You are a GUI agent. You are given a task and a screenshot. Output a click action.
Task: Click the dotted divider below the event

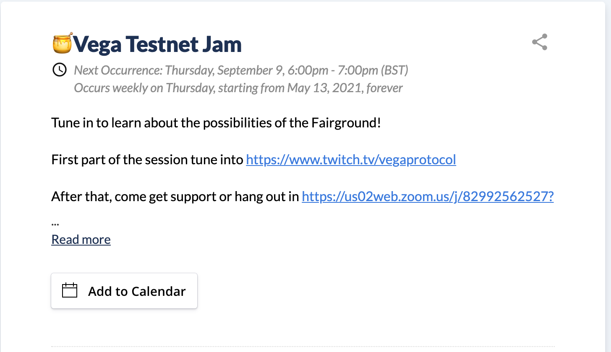303,347
